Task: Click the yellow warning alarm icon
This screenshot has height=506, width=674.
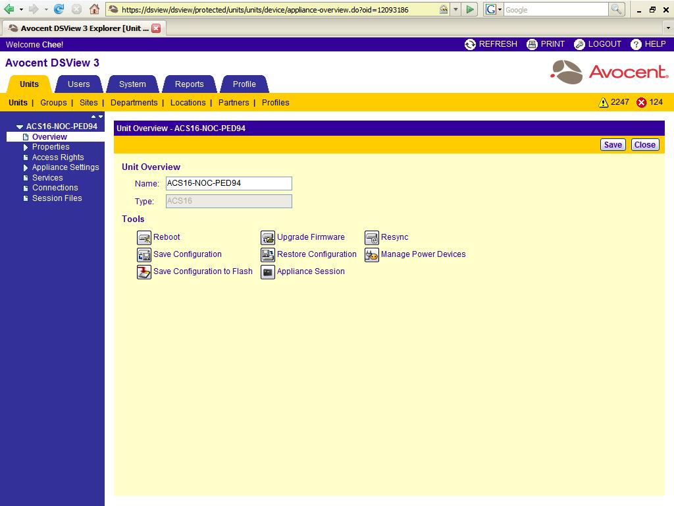Action: (x=603, y=103)
